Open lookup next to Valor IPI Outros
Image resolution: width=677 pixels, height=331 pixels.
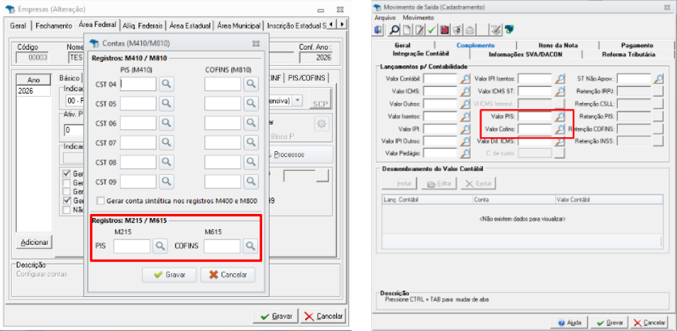click(x=465, y=141)
